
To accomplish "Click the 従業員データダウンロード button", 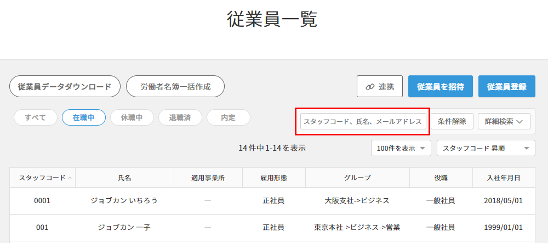I will 65,86.
